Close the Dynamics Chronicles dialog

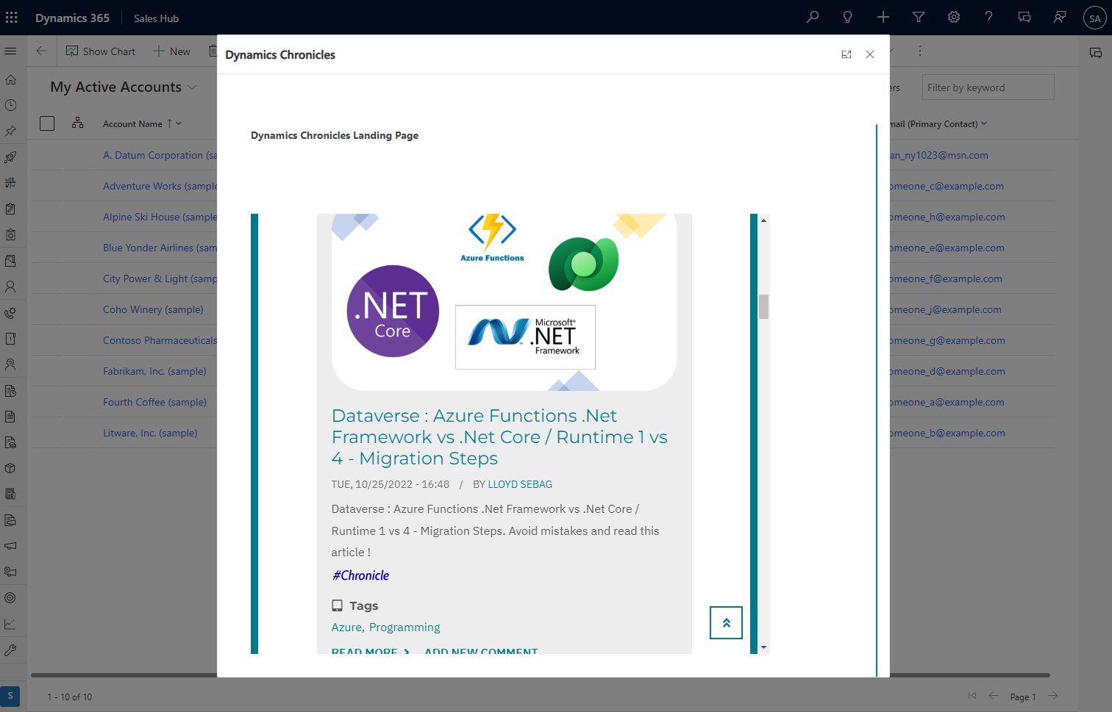click(870, 54)
